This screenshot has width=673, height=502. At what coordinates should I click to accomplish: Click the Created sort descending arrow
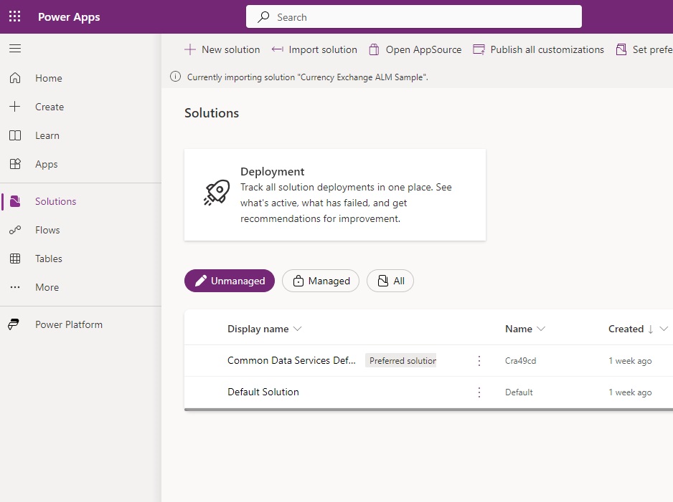coord(650,329)
